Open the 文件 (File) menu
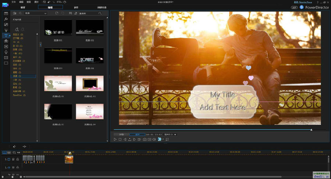This screenshot has height=179, width=331. pyautogui.click(x=14, y=2)
